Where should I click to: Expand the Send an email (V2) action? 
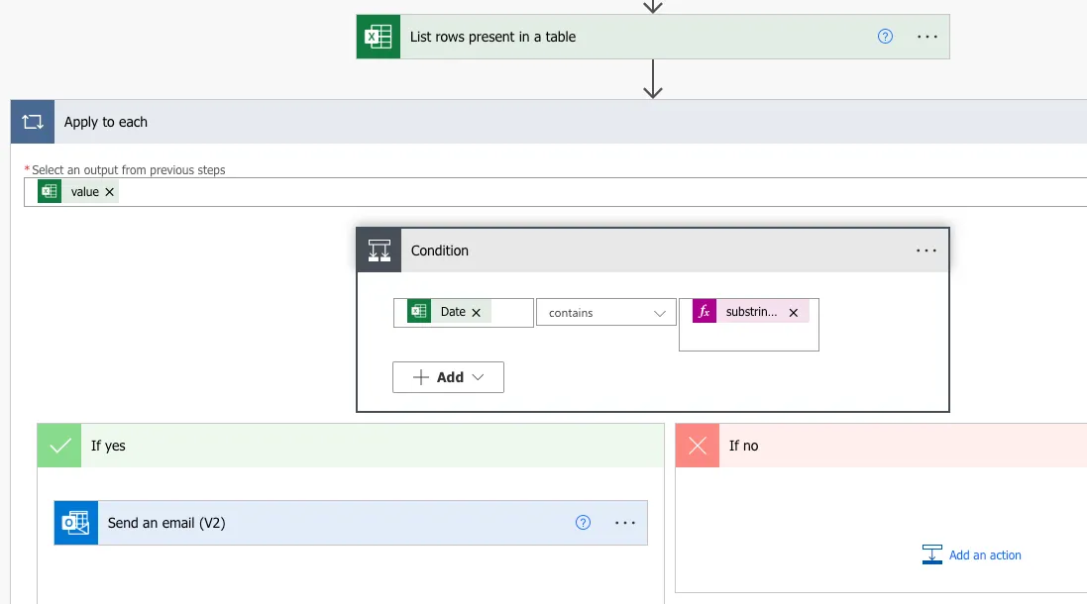point(351,523)
